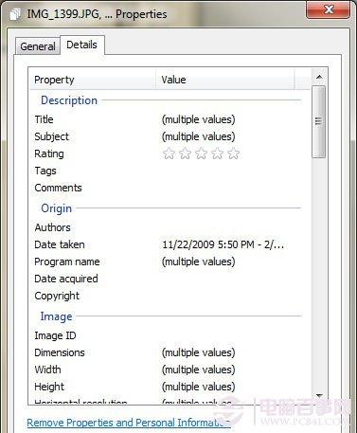357x433 pixels.
Task: Select the Dimensions property label
Action: (x=60, y=352)
